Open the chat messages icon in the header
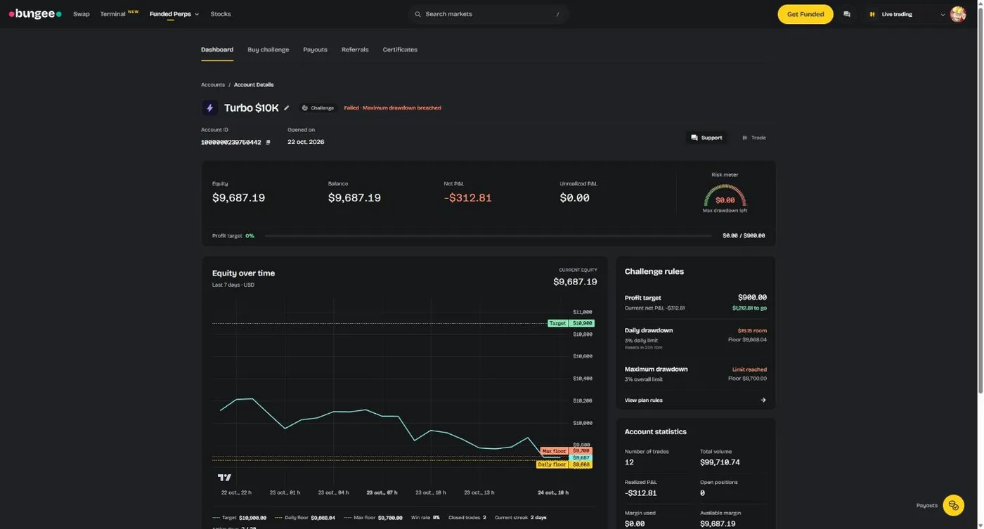Screen dimensions: 984x529 point(846,14)
